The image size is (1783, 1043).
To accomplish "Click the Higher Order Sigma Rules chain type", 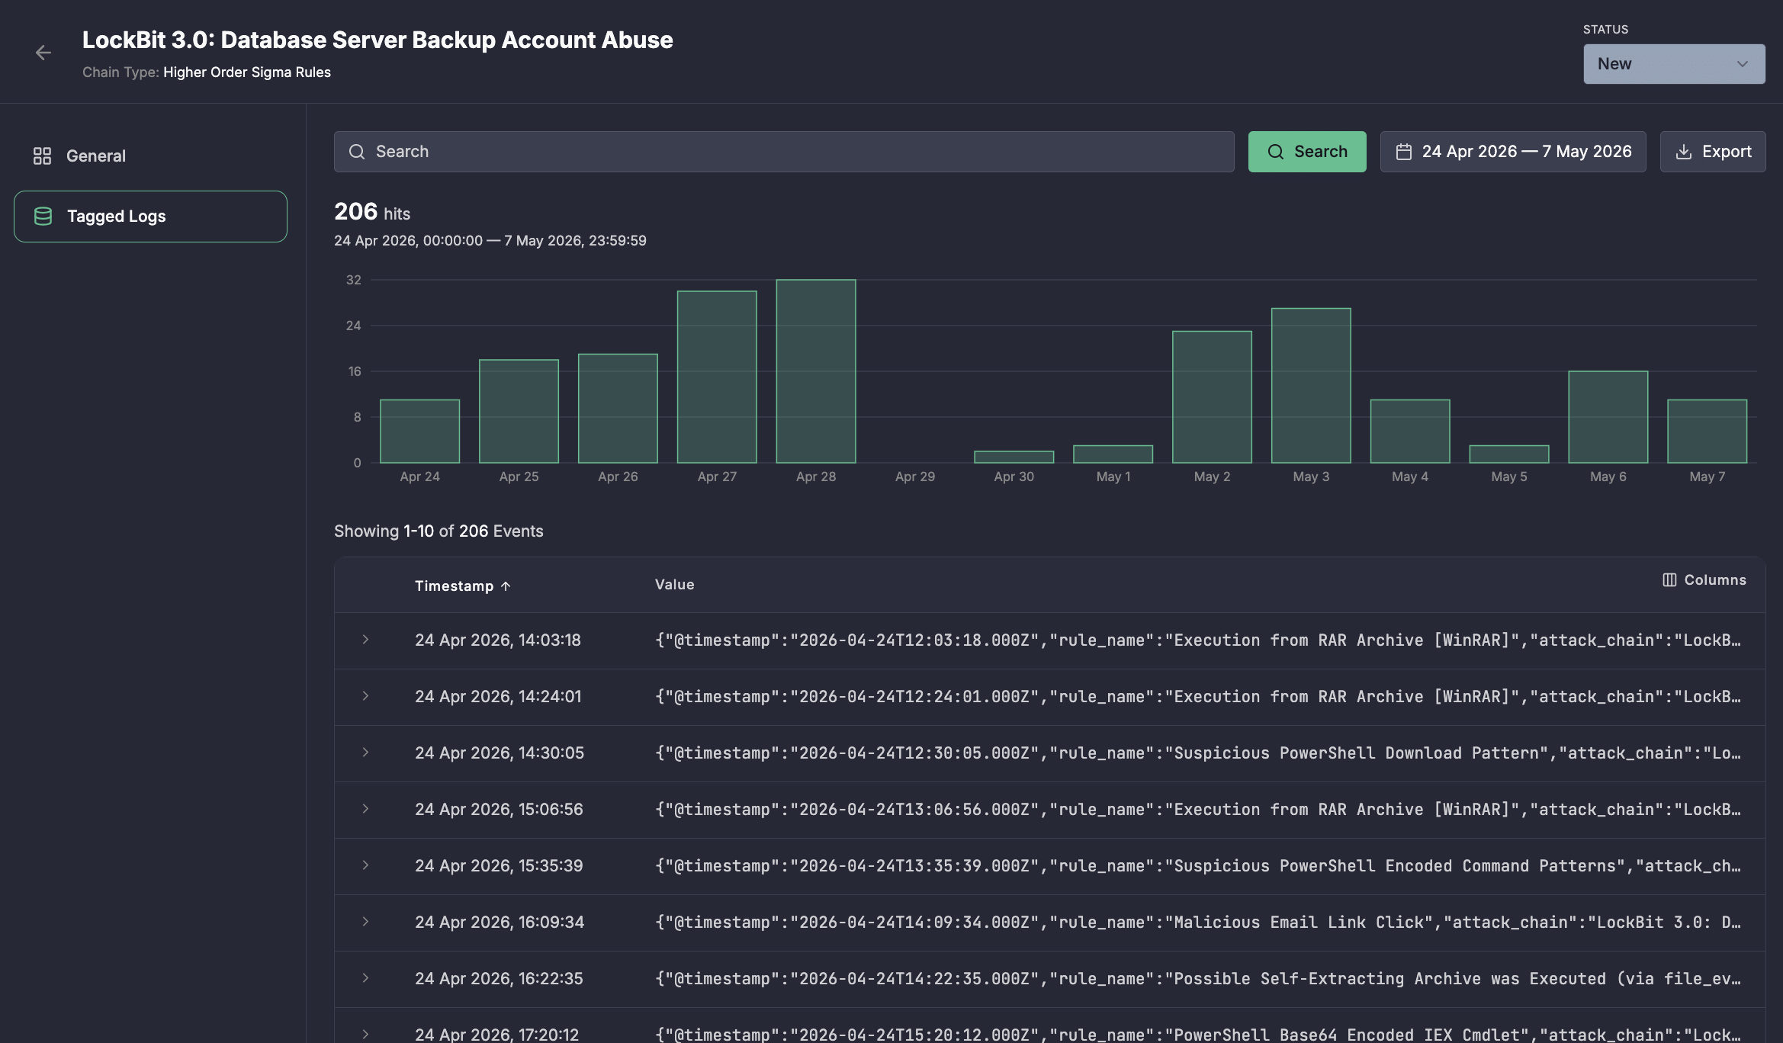I will click(247, 72).
